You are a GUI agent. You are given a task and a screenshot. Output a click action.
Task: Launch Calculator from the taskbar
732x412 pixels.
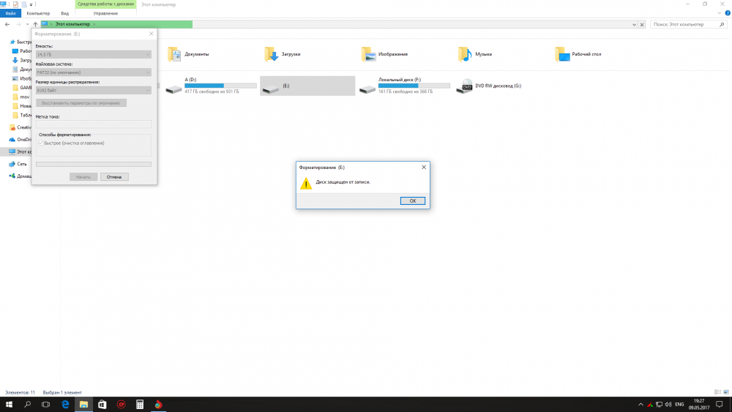tap(139, 404)
